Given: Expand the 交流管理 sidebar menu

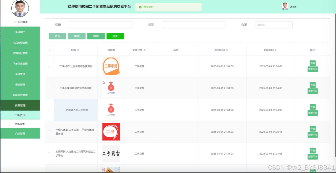Looking at the screenshot, I should (20, 133).
